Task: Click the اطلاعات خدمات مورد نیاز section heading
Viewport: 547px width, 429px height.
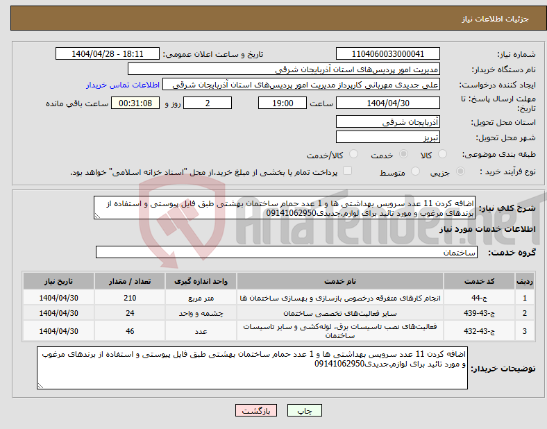Action: pos(487,229)
